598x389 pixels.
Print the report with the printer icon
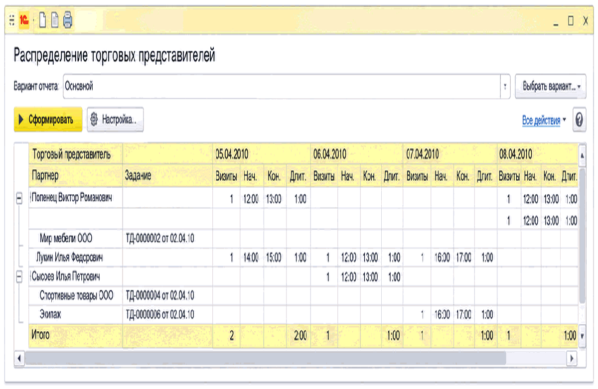coord(68,20)
